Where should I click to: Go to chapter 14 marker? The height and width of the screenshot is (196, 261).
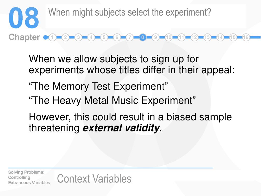(220, 37)
